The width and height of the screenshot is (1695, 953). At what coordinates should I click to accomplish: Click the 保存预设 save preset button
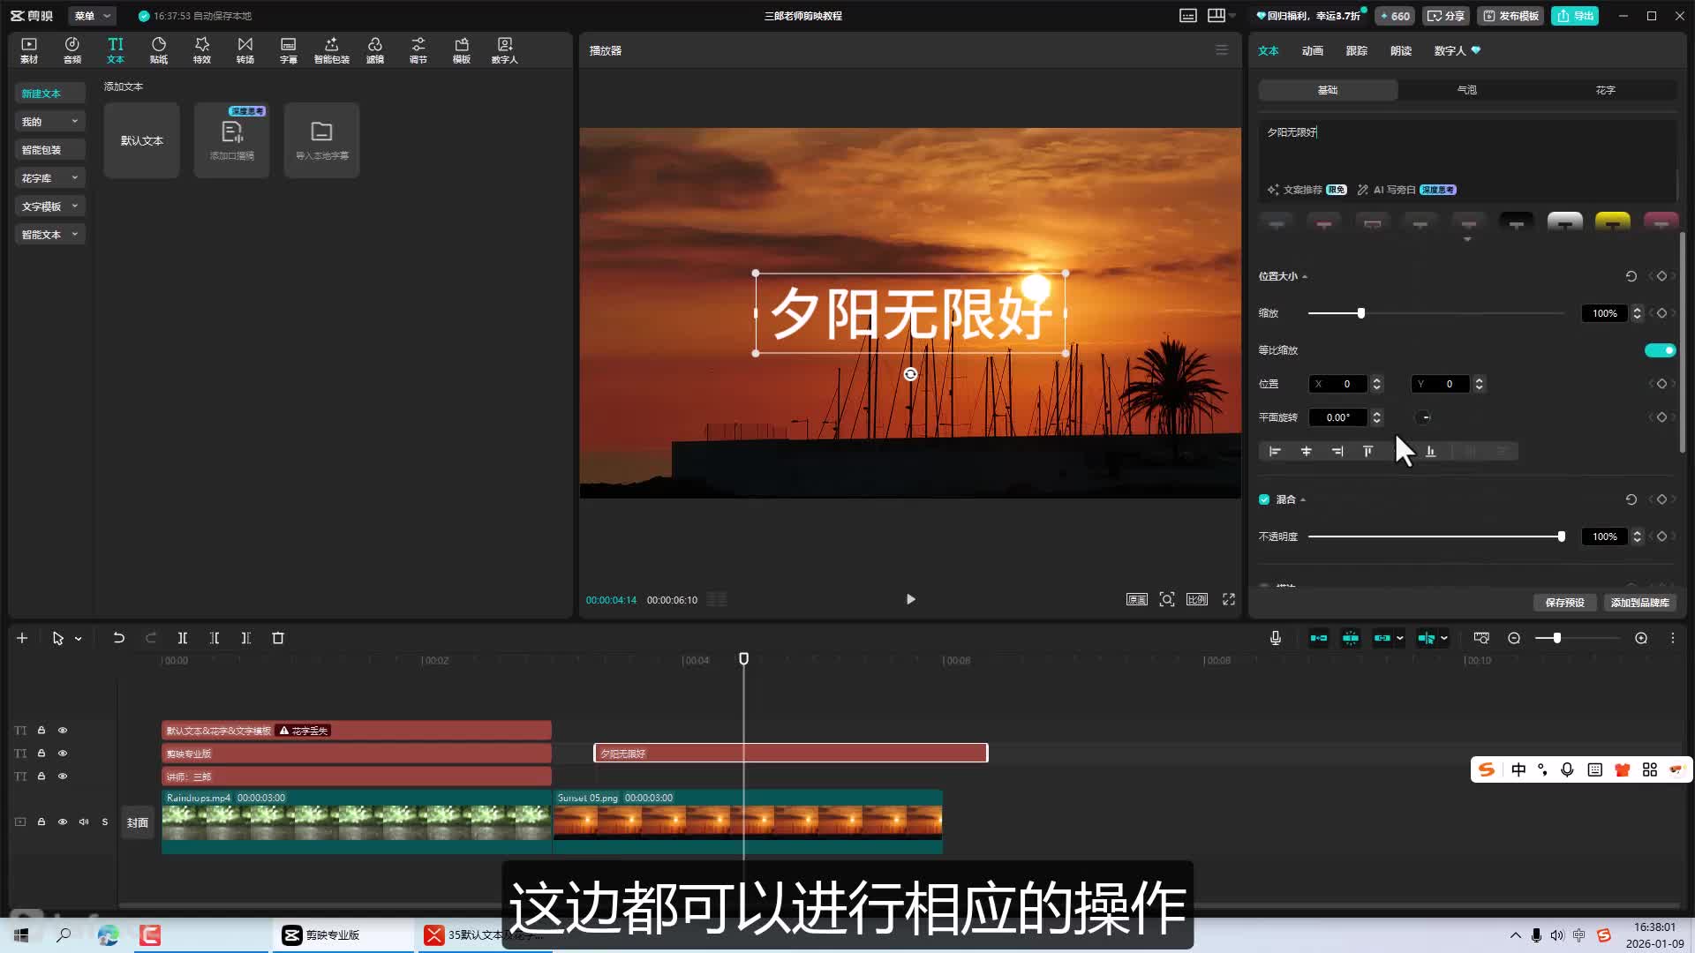pos(1564,603)
